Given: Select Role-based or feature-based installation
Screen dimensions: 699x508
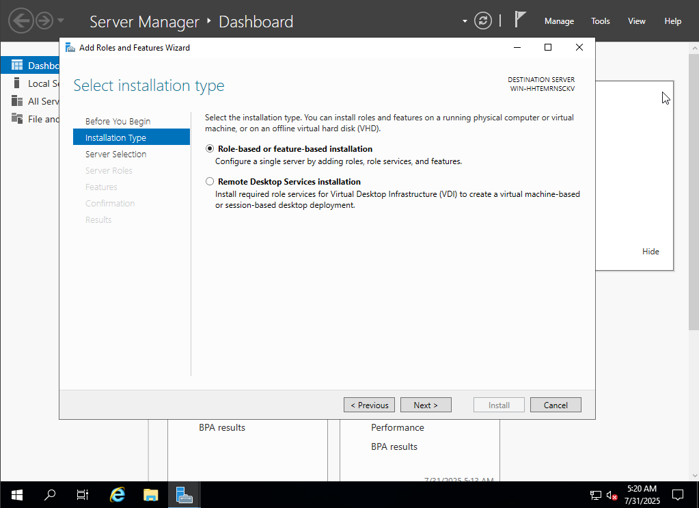Looking at the screenshot, I should (x=210, y=149).
